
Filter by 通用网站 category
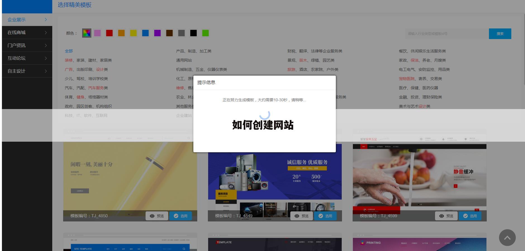184,60
